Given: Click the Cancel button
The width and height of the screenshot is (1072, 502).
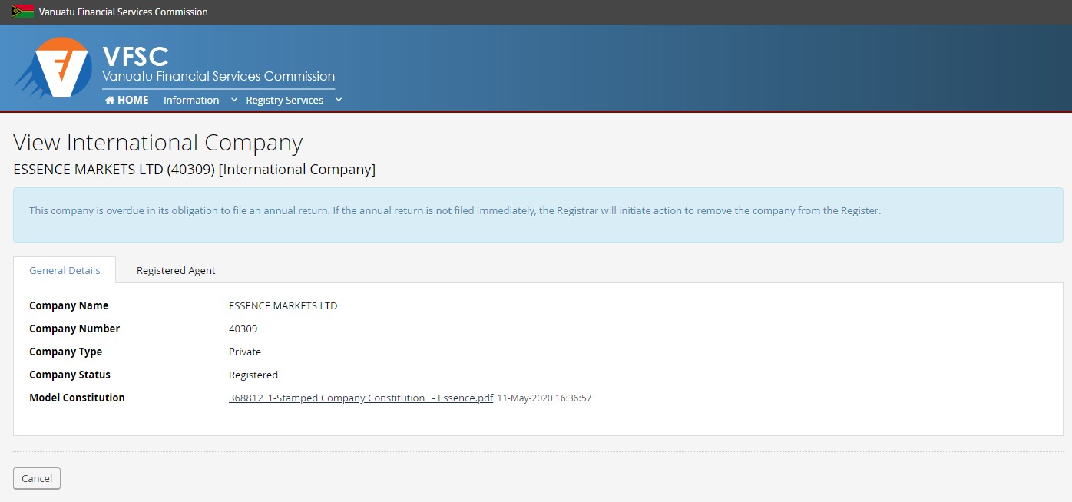Looking at the screenshot, I should 37,478.
